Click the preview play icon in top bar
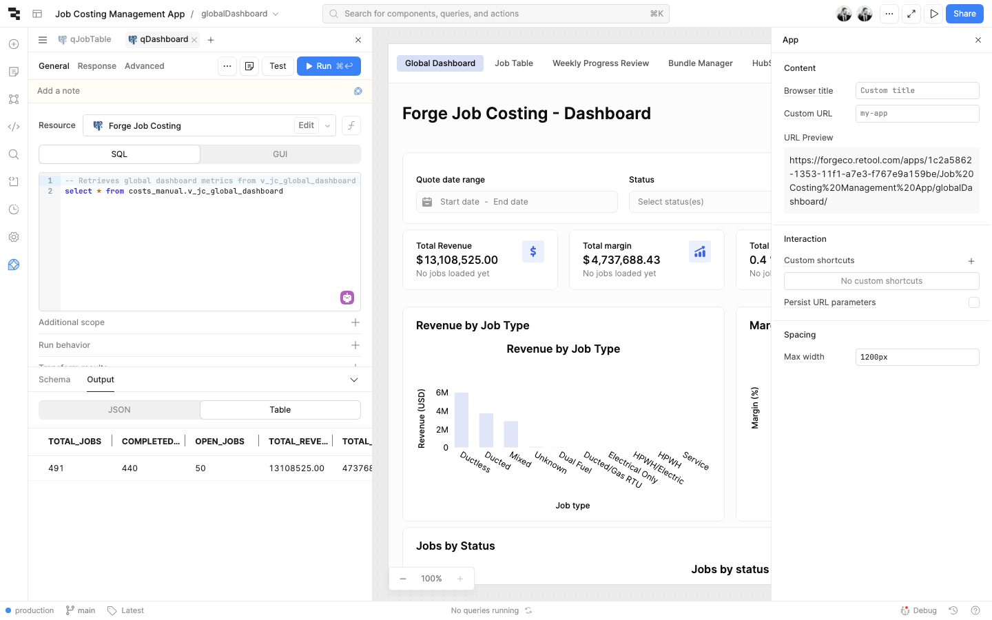Image resolution: width=992 pixels, height=620 pixels. [933, 14]
